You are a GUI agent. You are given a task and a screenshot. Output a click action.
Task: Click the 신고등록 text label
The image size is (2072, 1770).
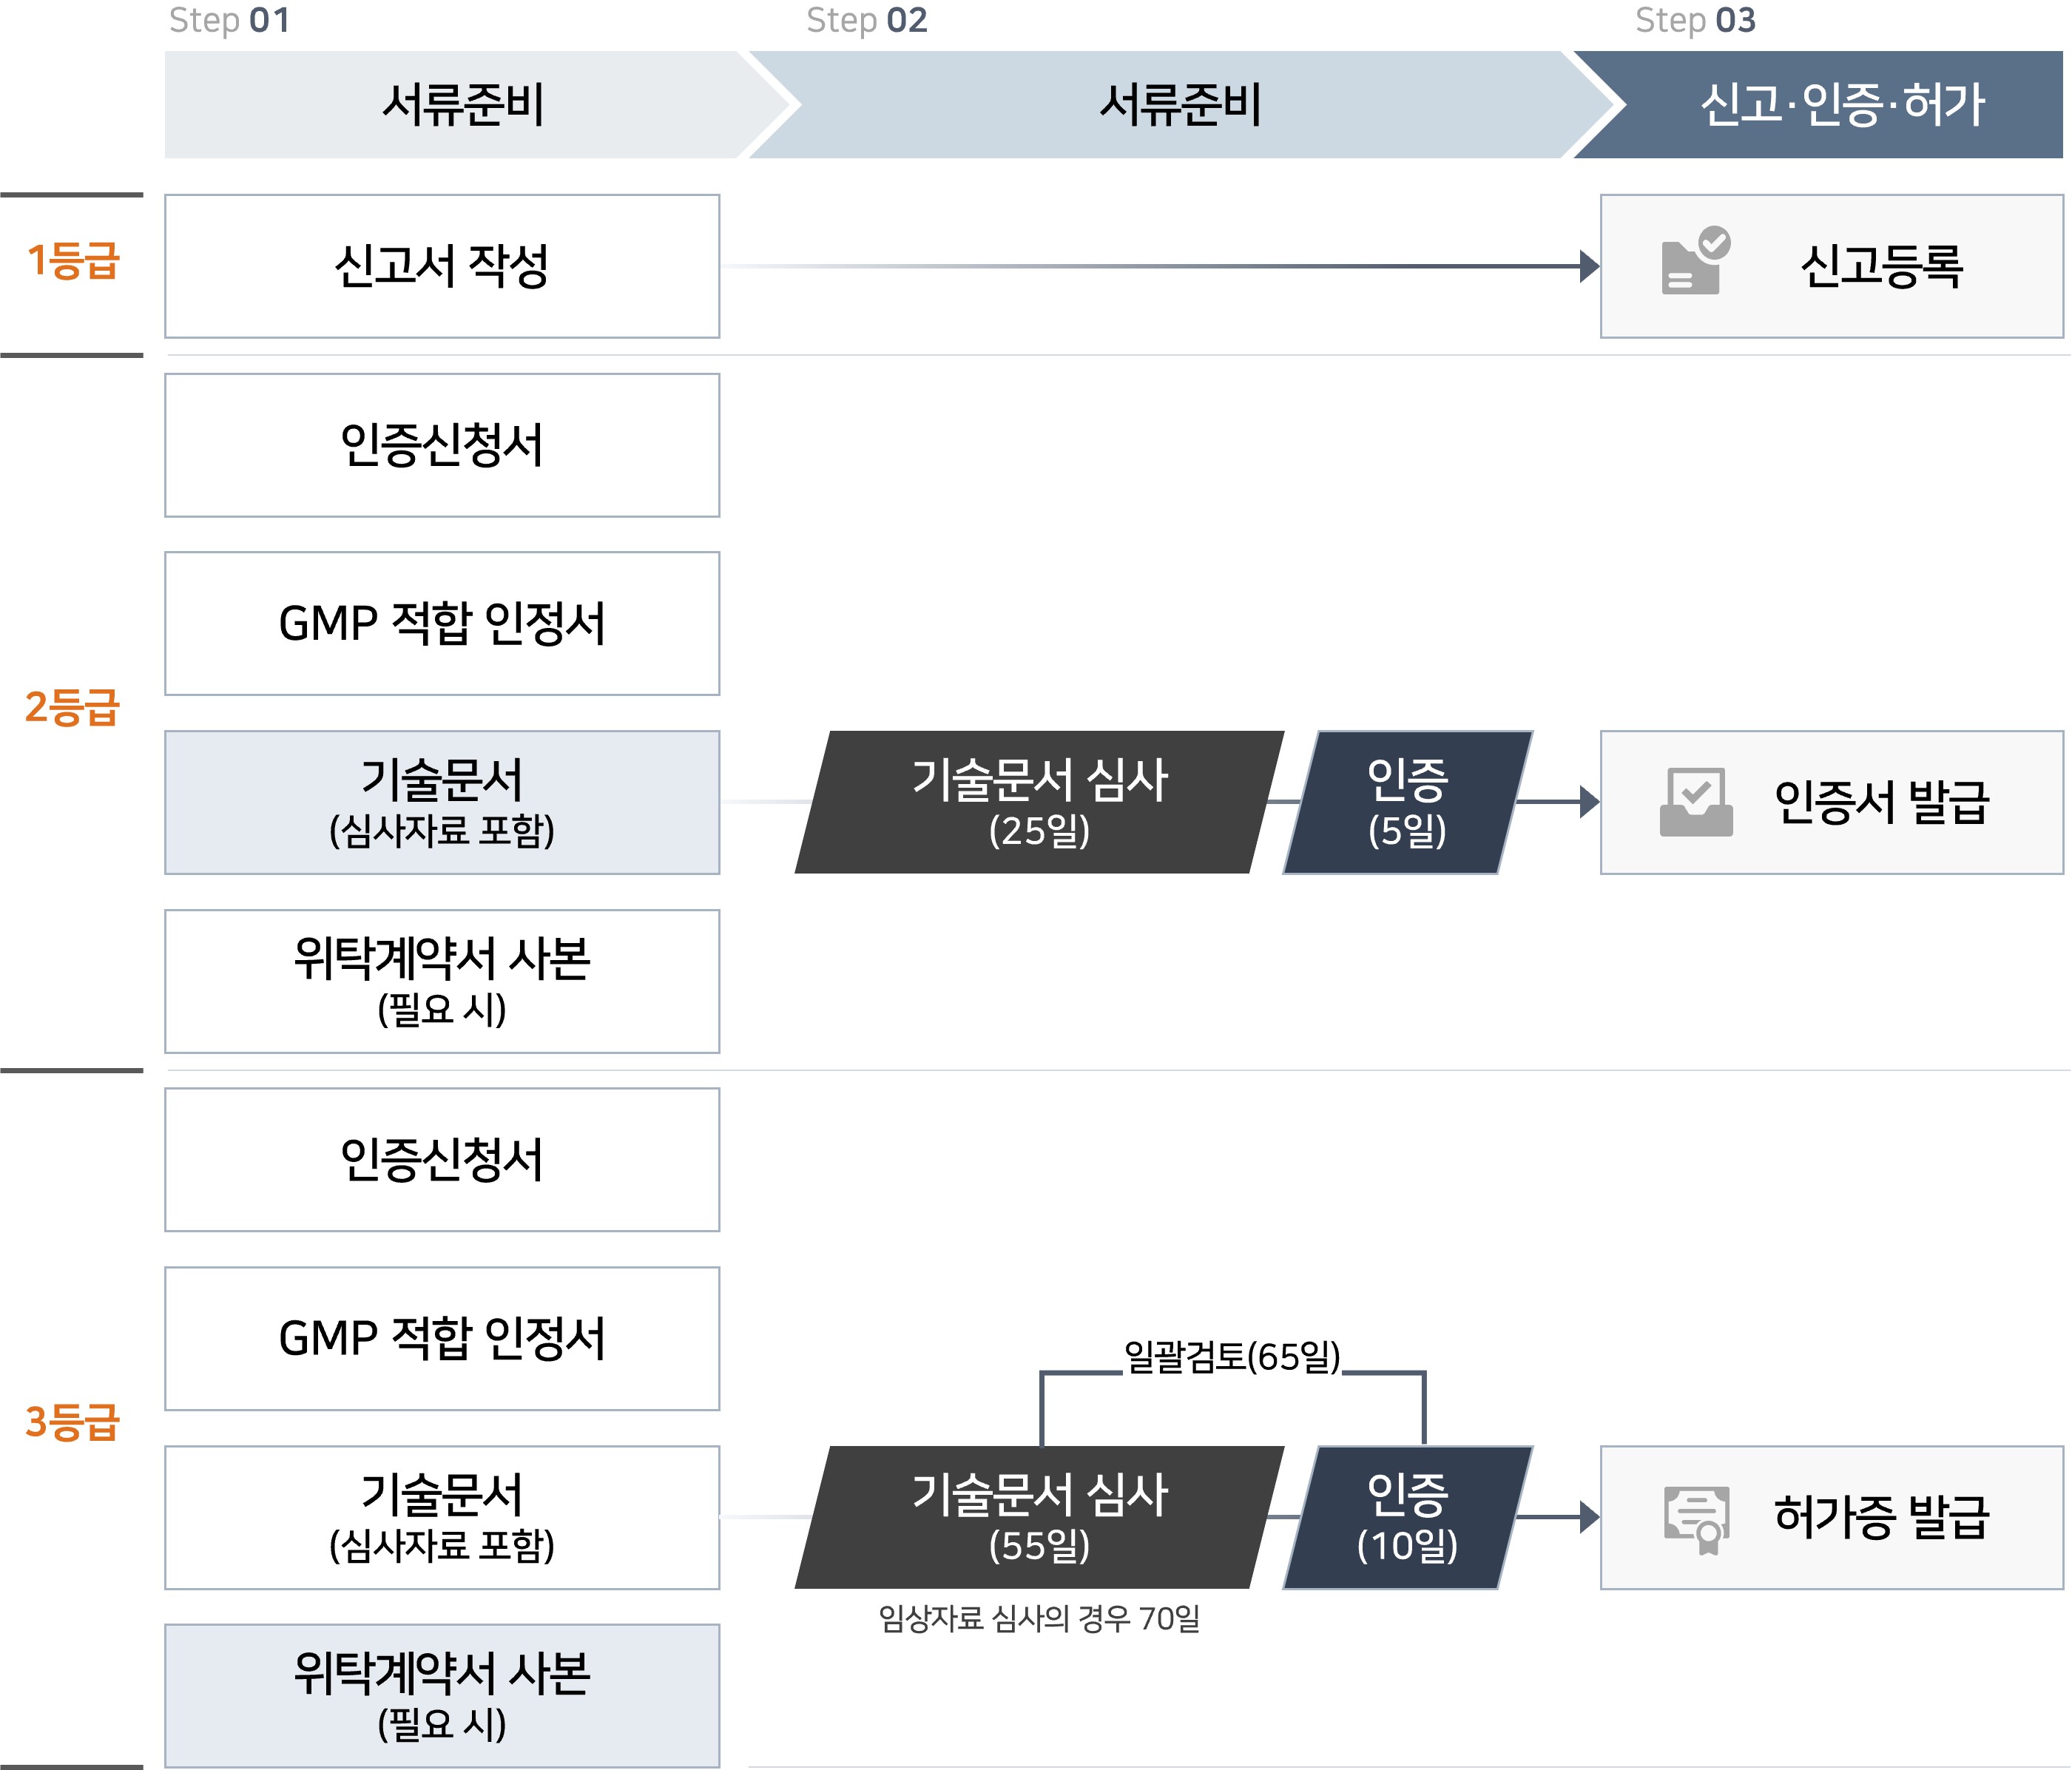[x=1881, y=266]
